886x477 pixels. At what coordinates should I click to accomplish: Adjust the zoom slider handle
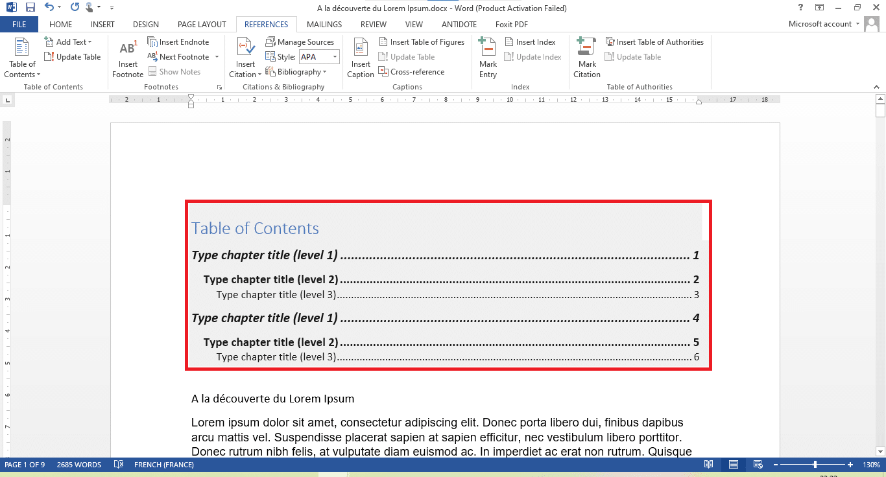point(815,465)
